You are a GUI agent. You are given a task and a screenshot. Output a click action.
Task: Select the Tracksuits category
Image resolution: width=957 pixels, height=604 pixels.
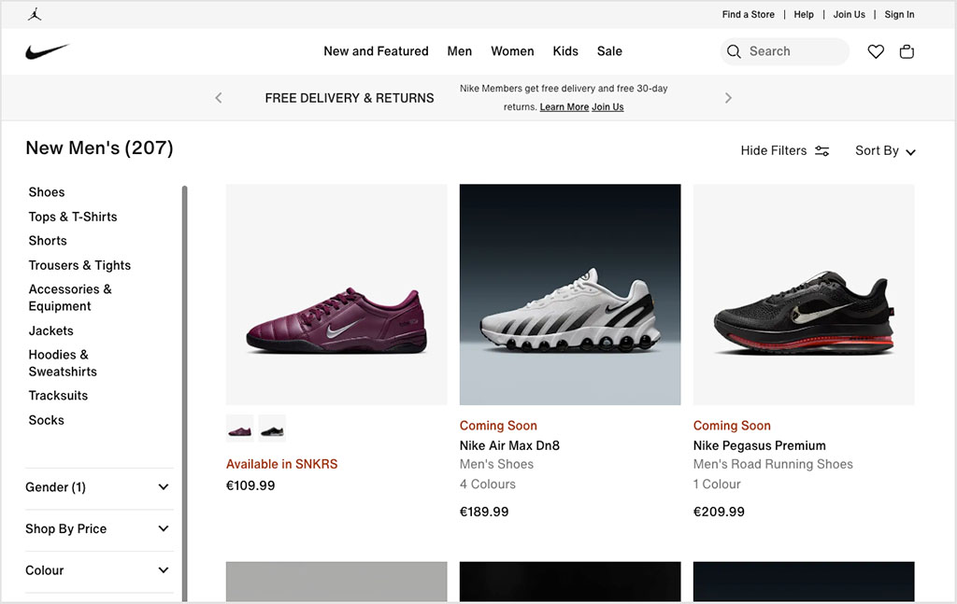[58, 395]
